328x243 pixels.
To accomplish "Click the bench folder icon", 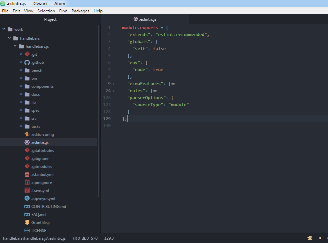I will (x=27, y=70).
